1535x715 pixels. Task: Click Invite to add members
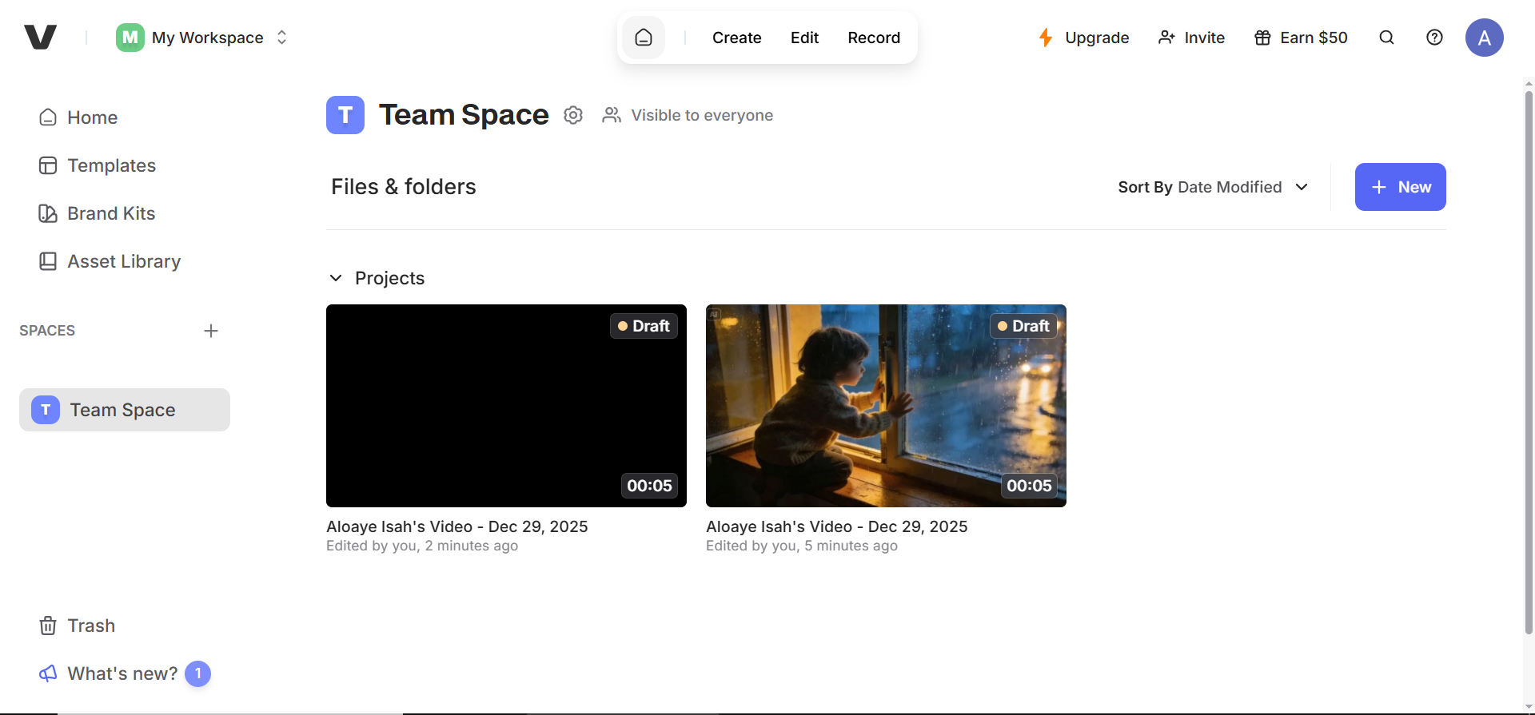point(1191,38)
